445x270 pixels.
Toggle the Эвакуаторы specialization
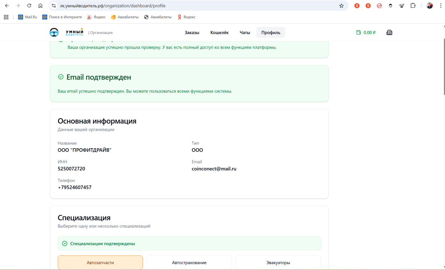tap(278, 262)
